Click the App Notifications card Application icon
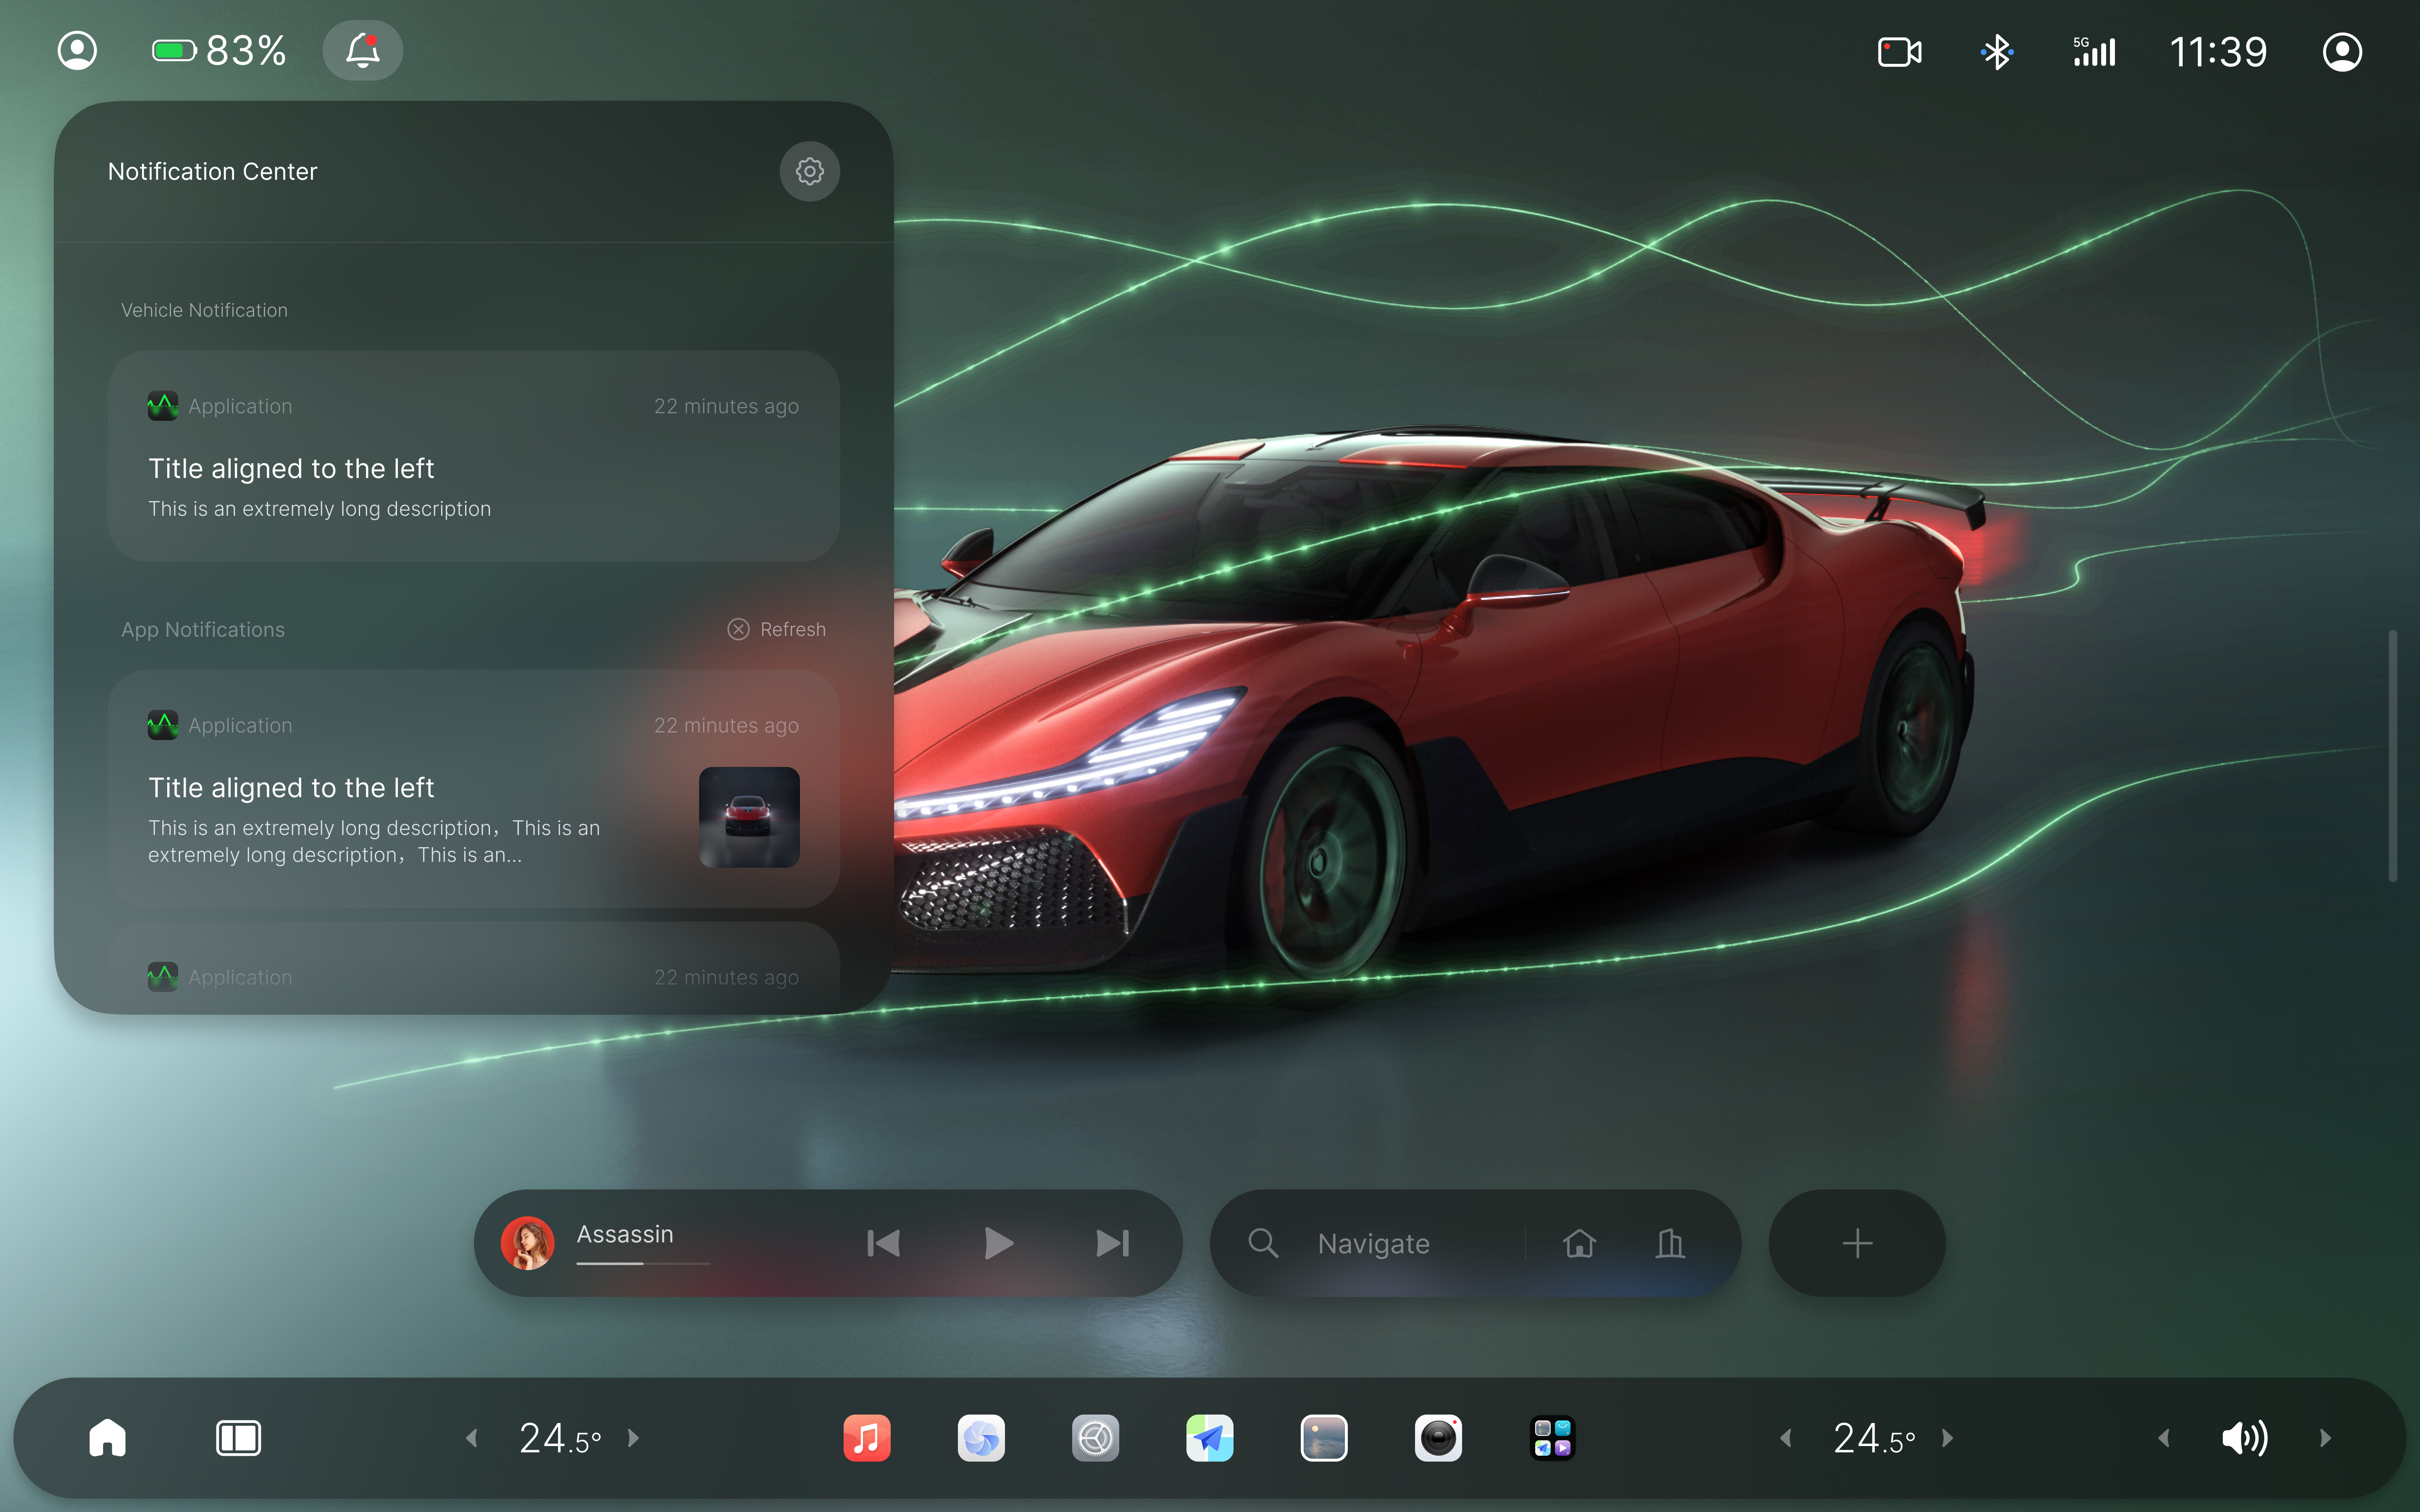Image resolution: width=2420 pixels, height=1512 pixels. (x=163, y=725)
